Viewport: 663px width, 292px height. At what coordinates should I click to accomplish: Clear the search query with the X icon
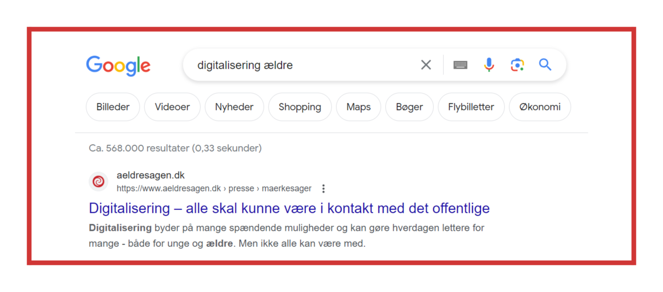tap(426, 65)
